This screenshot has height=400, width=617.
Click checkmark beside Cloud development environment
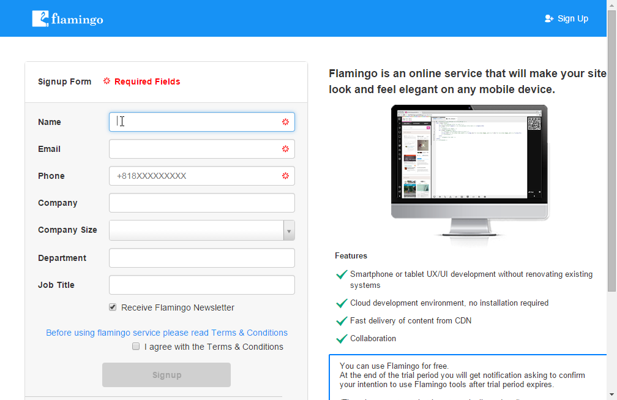(342, 303)
